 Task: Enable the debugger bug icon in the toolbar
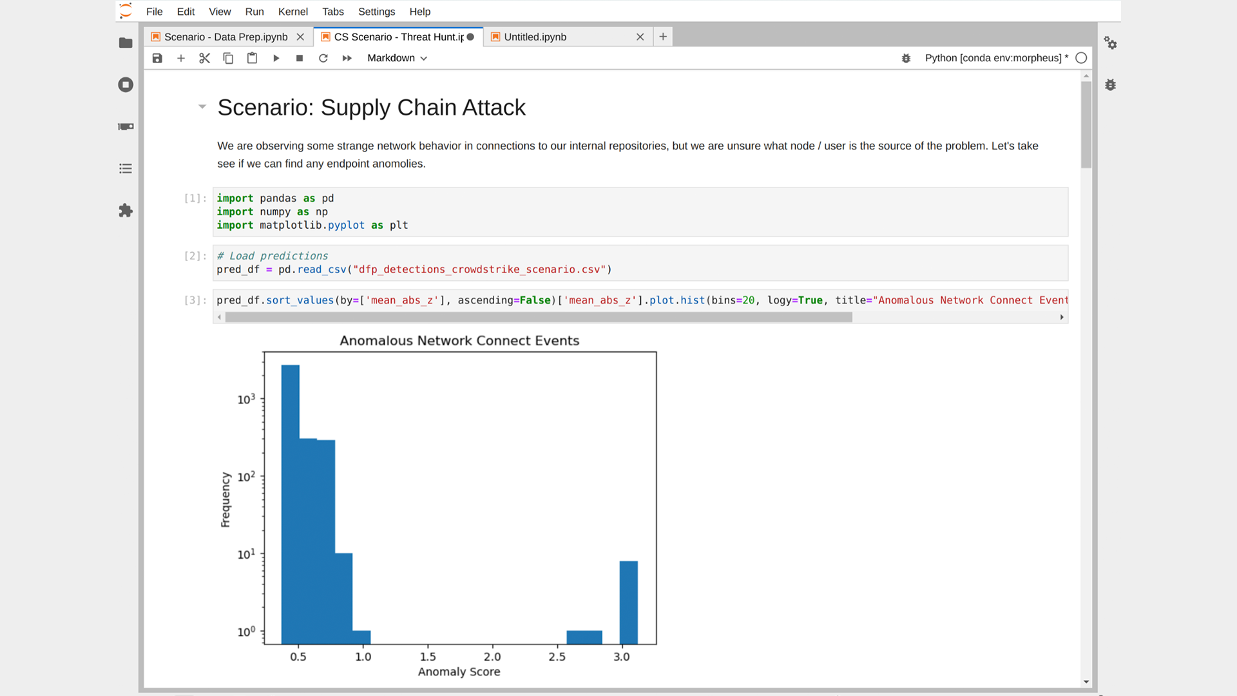pos(906,58)
